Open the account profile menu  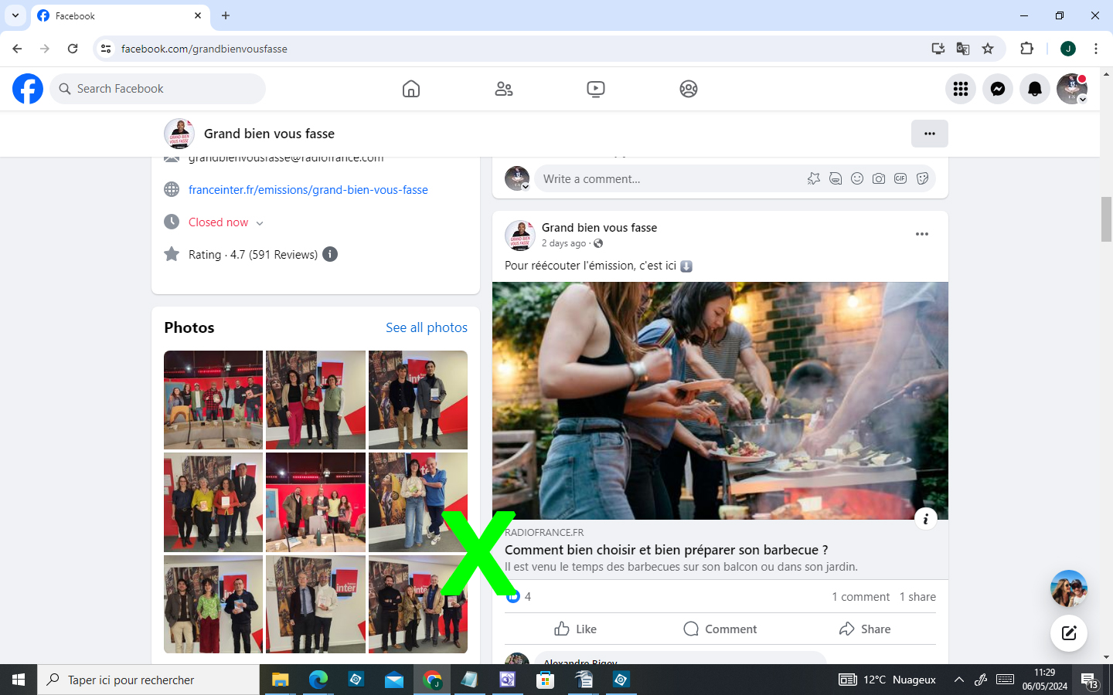pos(1072,89)
